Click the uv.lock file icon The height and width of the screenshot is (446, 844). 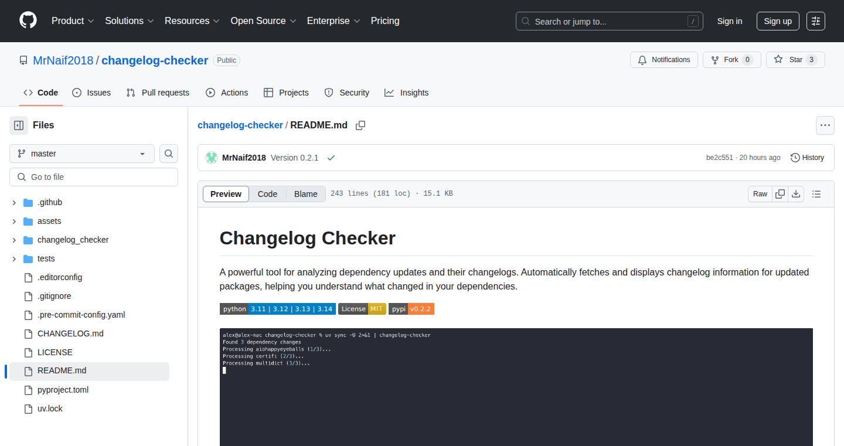[x=28, y=408]
